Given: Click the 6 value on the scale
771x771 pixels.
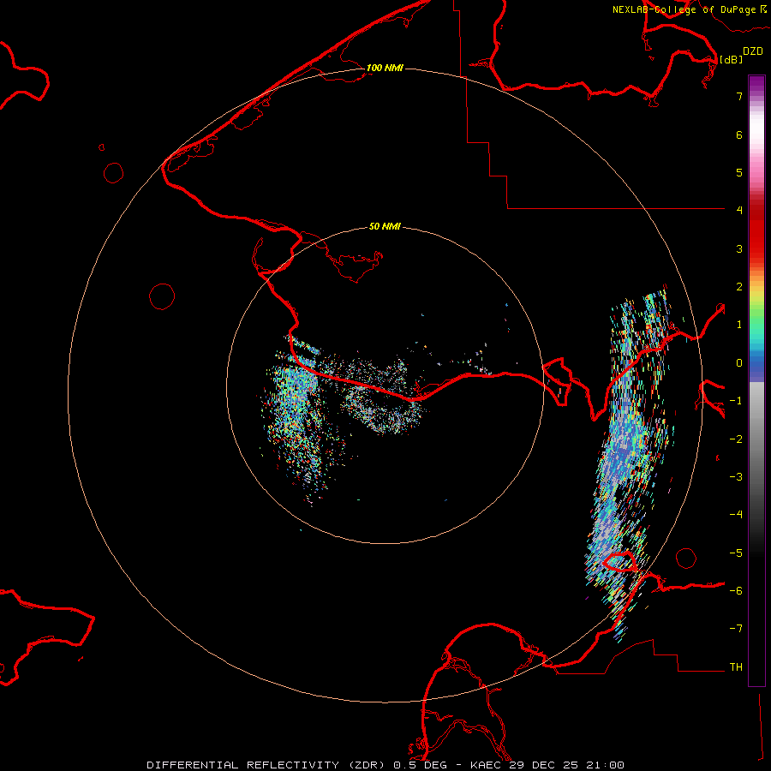Looking at the screenshot, I should 739,134.
